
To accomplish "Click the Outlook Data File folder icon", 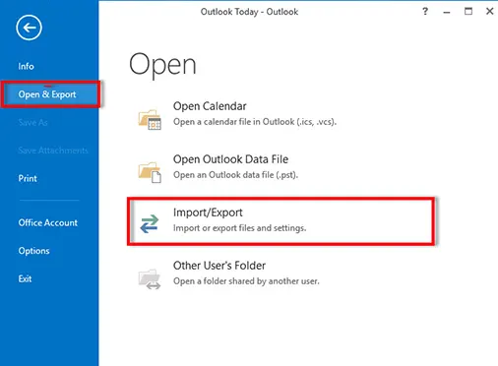I will (x=150, y=172).
